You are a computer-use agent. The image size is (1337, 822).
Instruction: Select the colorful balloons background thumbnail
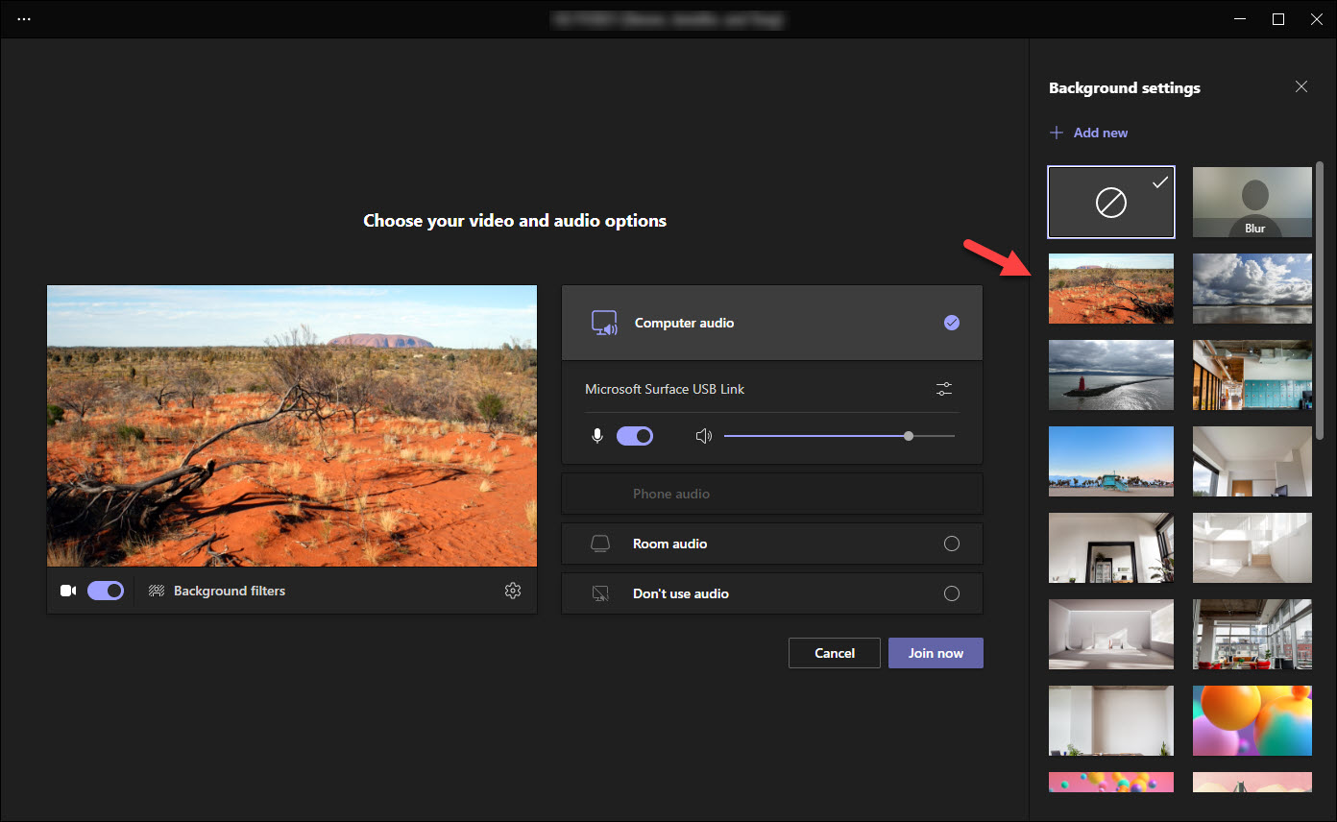click(1252, 720)
